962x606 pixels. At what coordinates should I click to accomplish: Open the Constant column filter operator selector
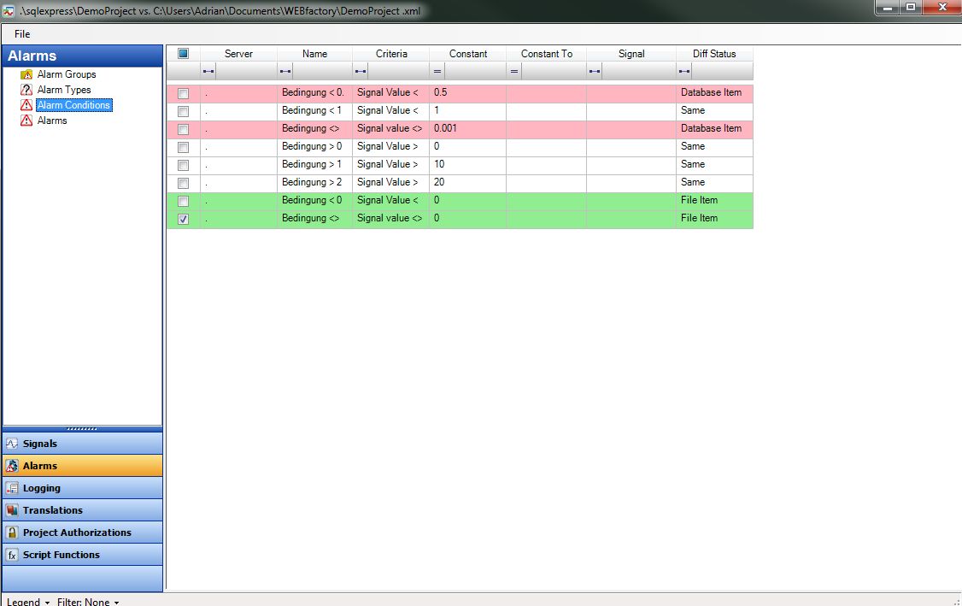[x=437, y=71]
